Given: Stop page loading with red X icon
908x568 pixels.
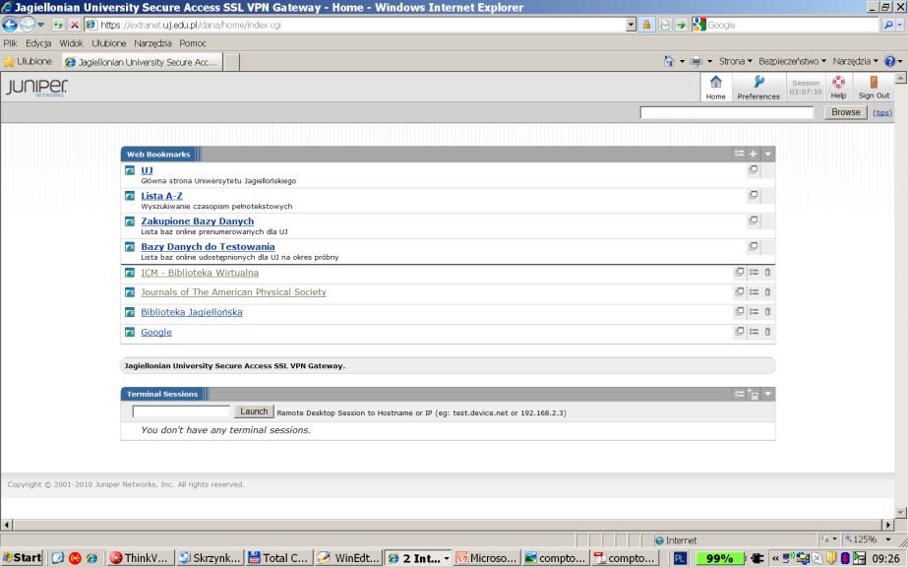Looking at the screenshot, I should [x=74, y=25].
